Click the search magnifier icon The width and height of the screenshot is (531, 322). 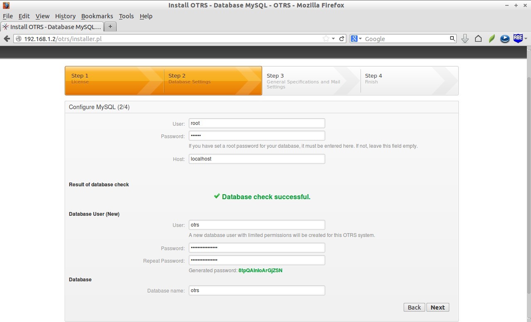coord(453,39)
